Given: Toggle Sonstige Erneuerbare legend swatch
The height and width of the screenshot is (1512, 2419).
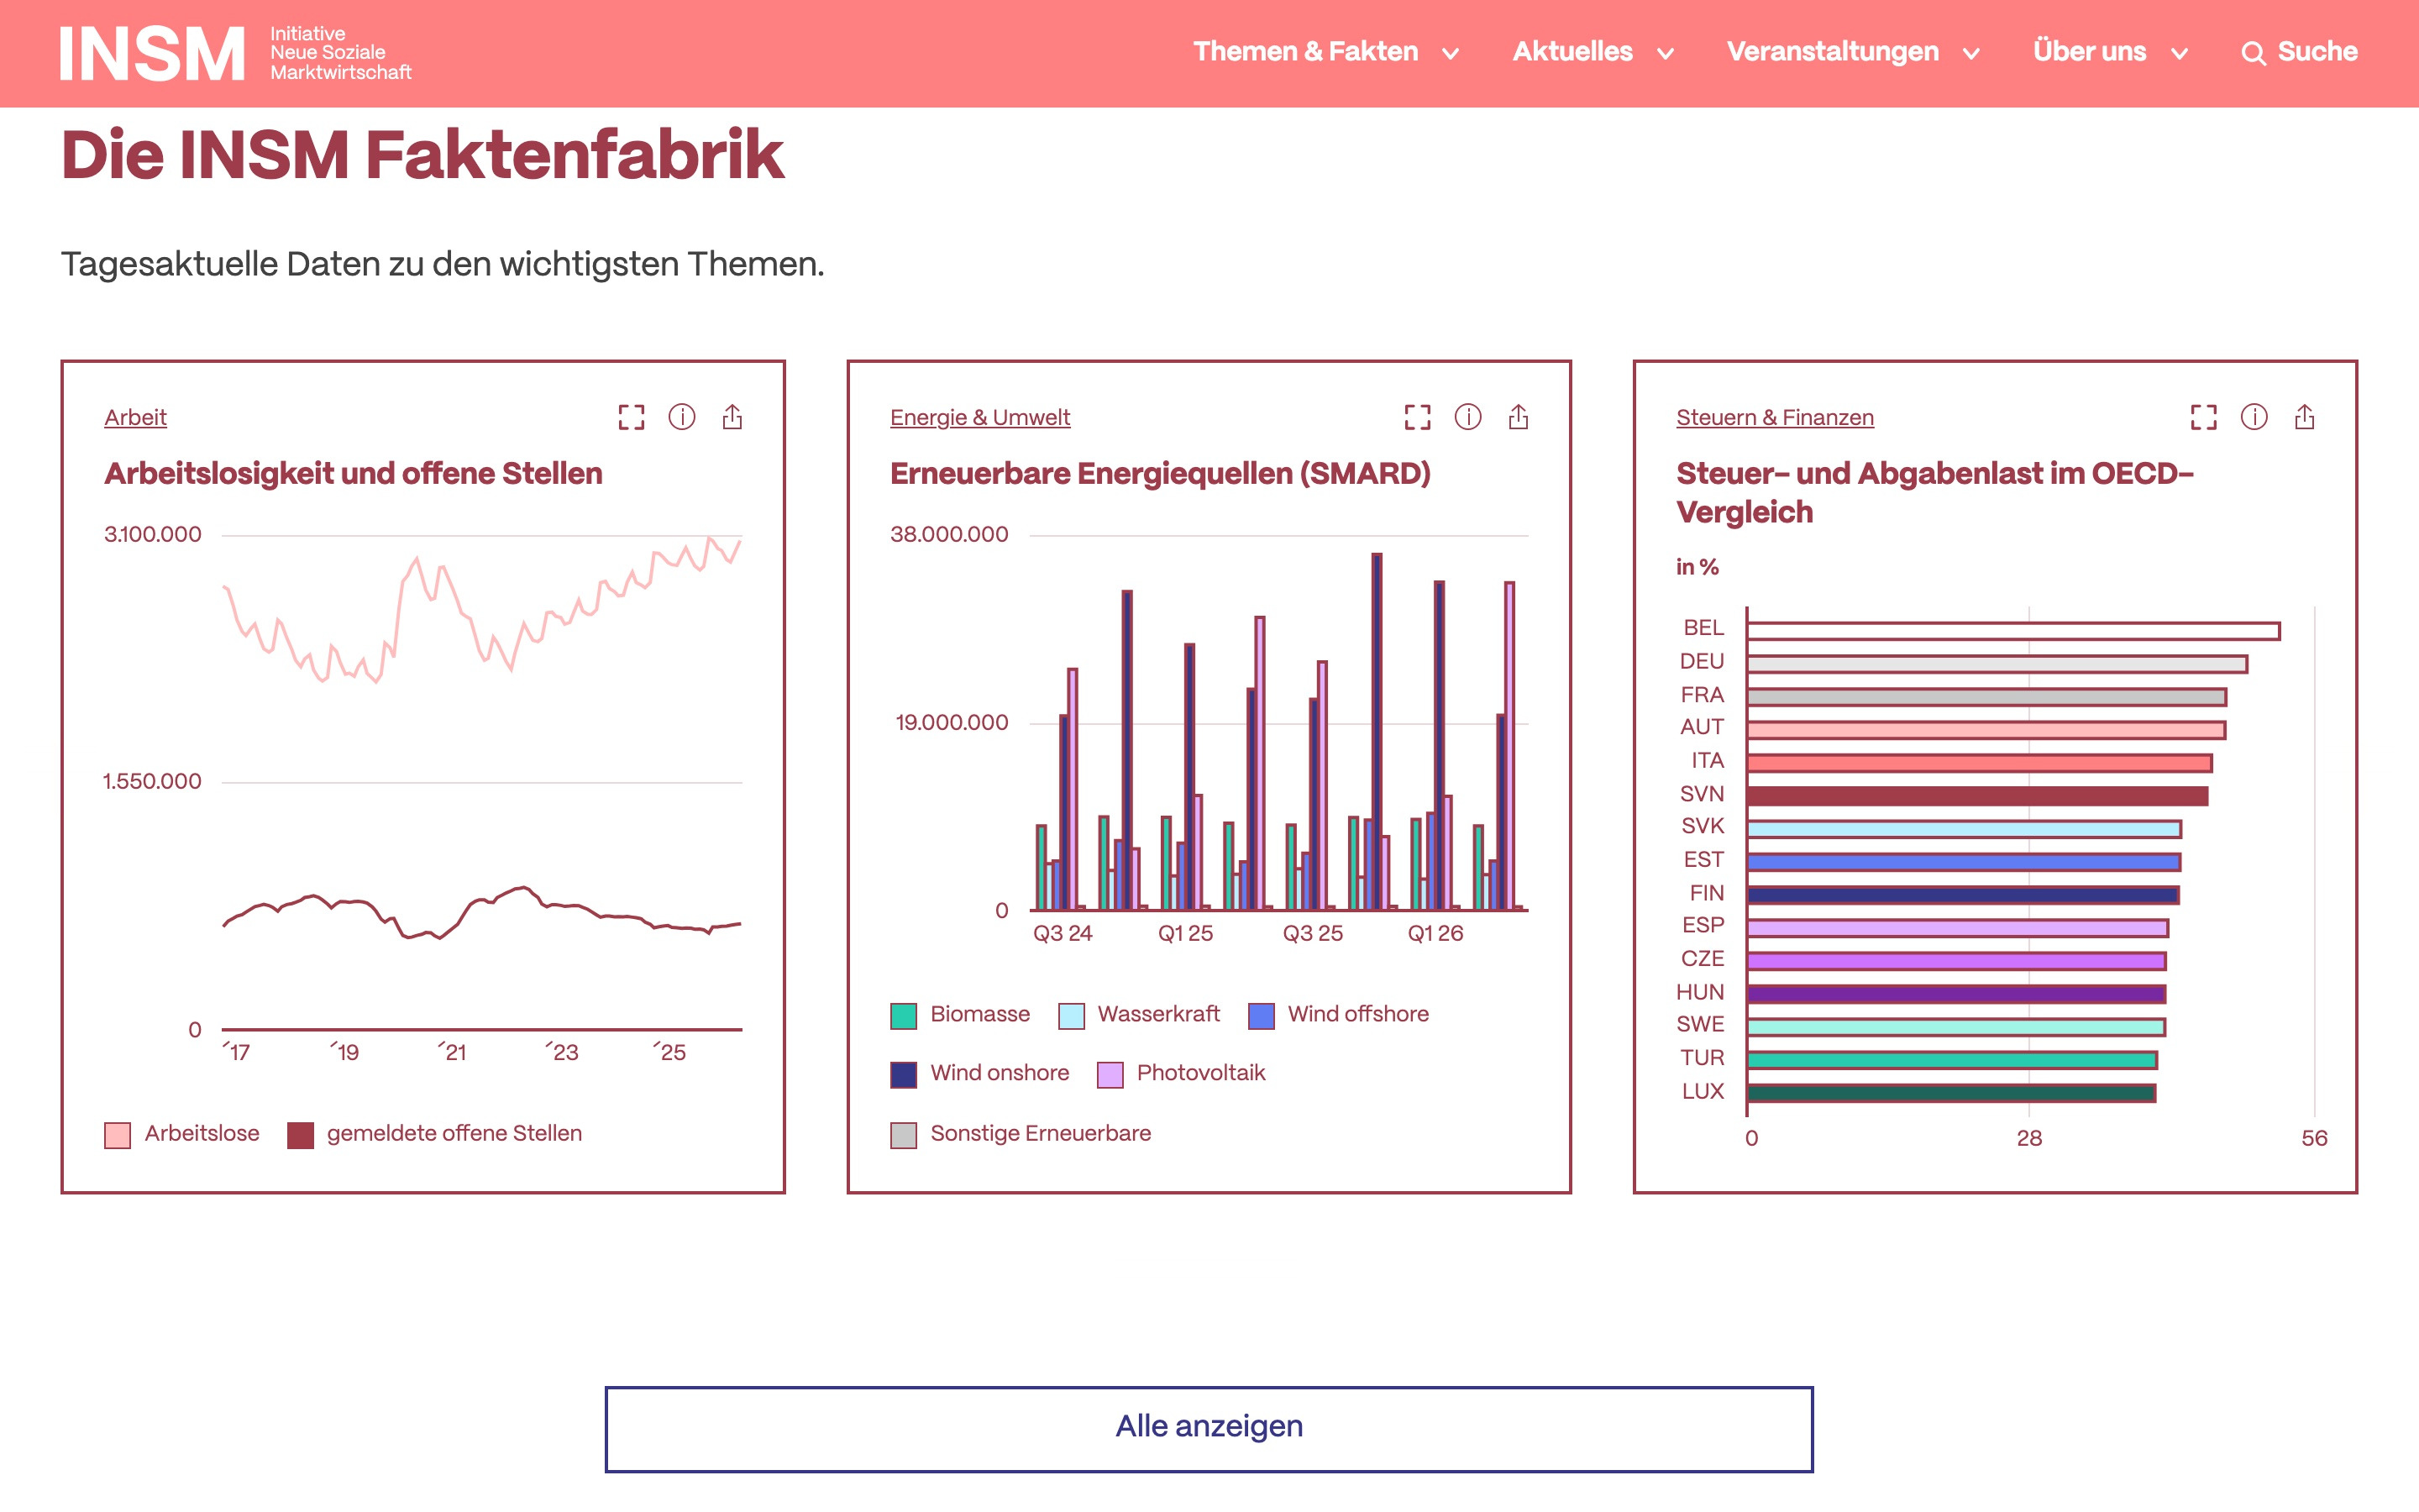Looking at the screenshot, I should coord(903,1135).
